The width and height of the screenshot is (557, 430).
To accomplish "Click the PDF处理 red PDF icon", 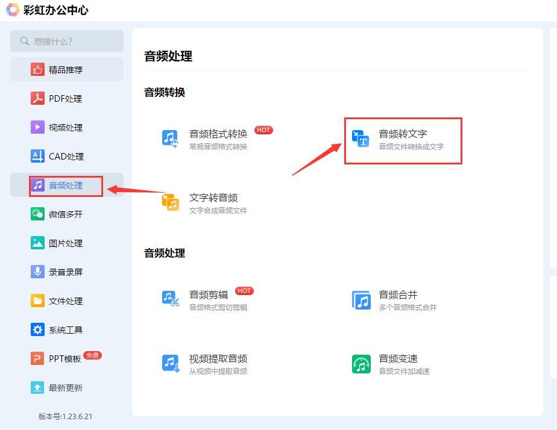I will pos(37,98).
